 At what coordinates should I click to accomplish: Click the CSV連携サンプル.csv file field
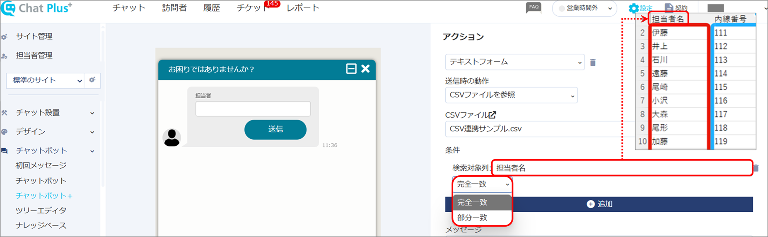[x=540, y=129]
